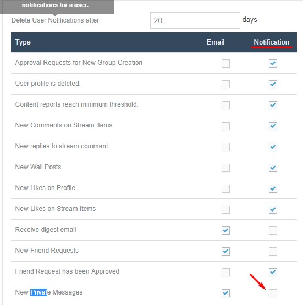
Task: Enable Notification for Receive digest email
Action: click(273, 230)
